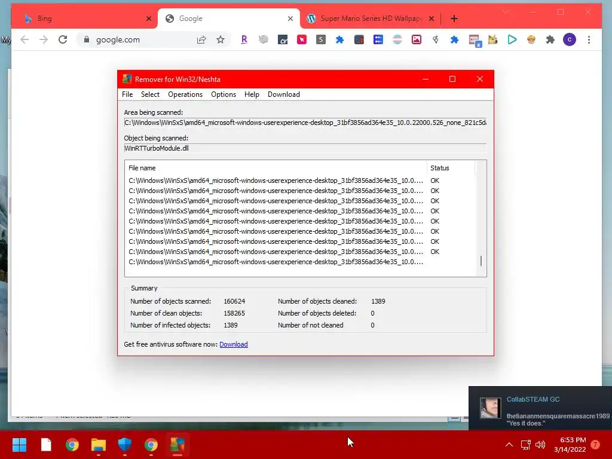This screenshot has height=459, width=612.
Task: Click the notification sender avatar thumbnail
Action: pyautogui.click(x=490, y=408)
